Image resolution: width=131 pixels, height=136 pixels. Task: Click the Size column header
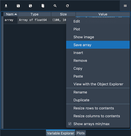[63, 14]
